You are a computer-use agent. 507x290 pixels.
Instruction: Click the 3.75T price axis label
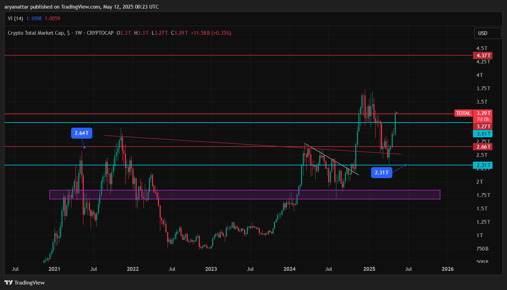tap(483, 88)
